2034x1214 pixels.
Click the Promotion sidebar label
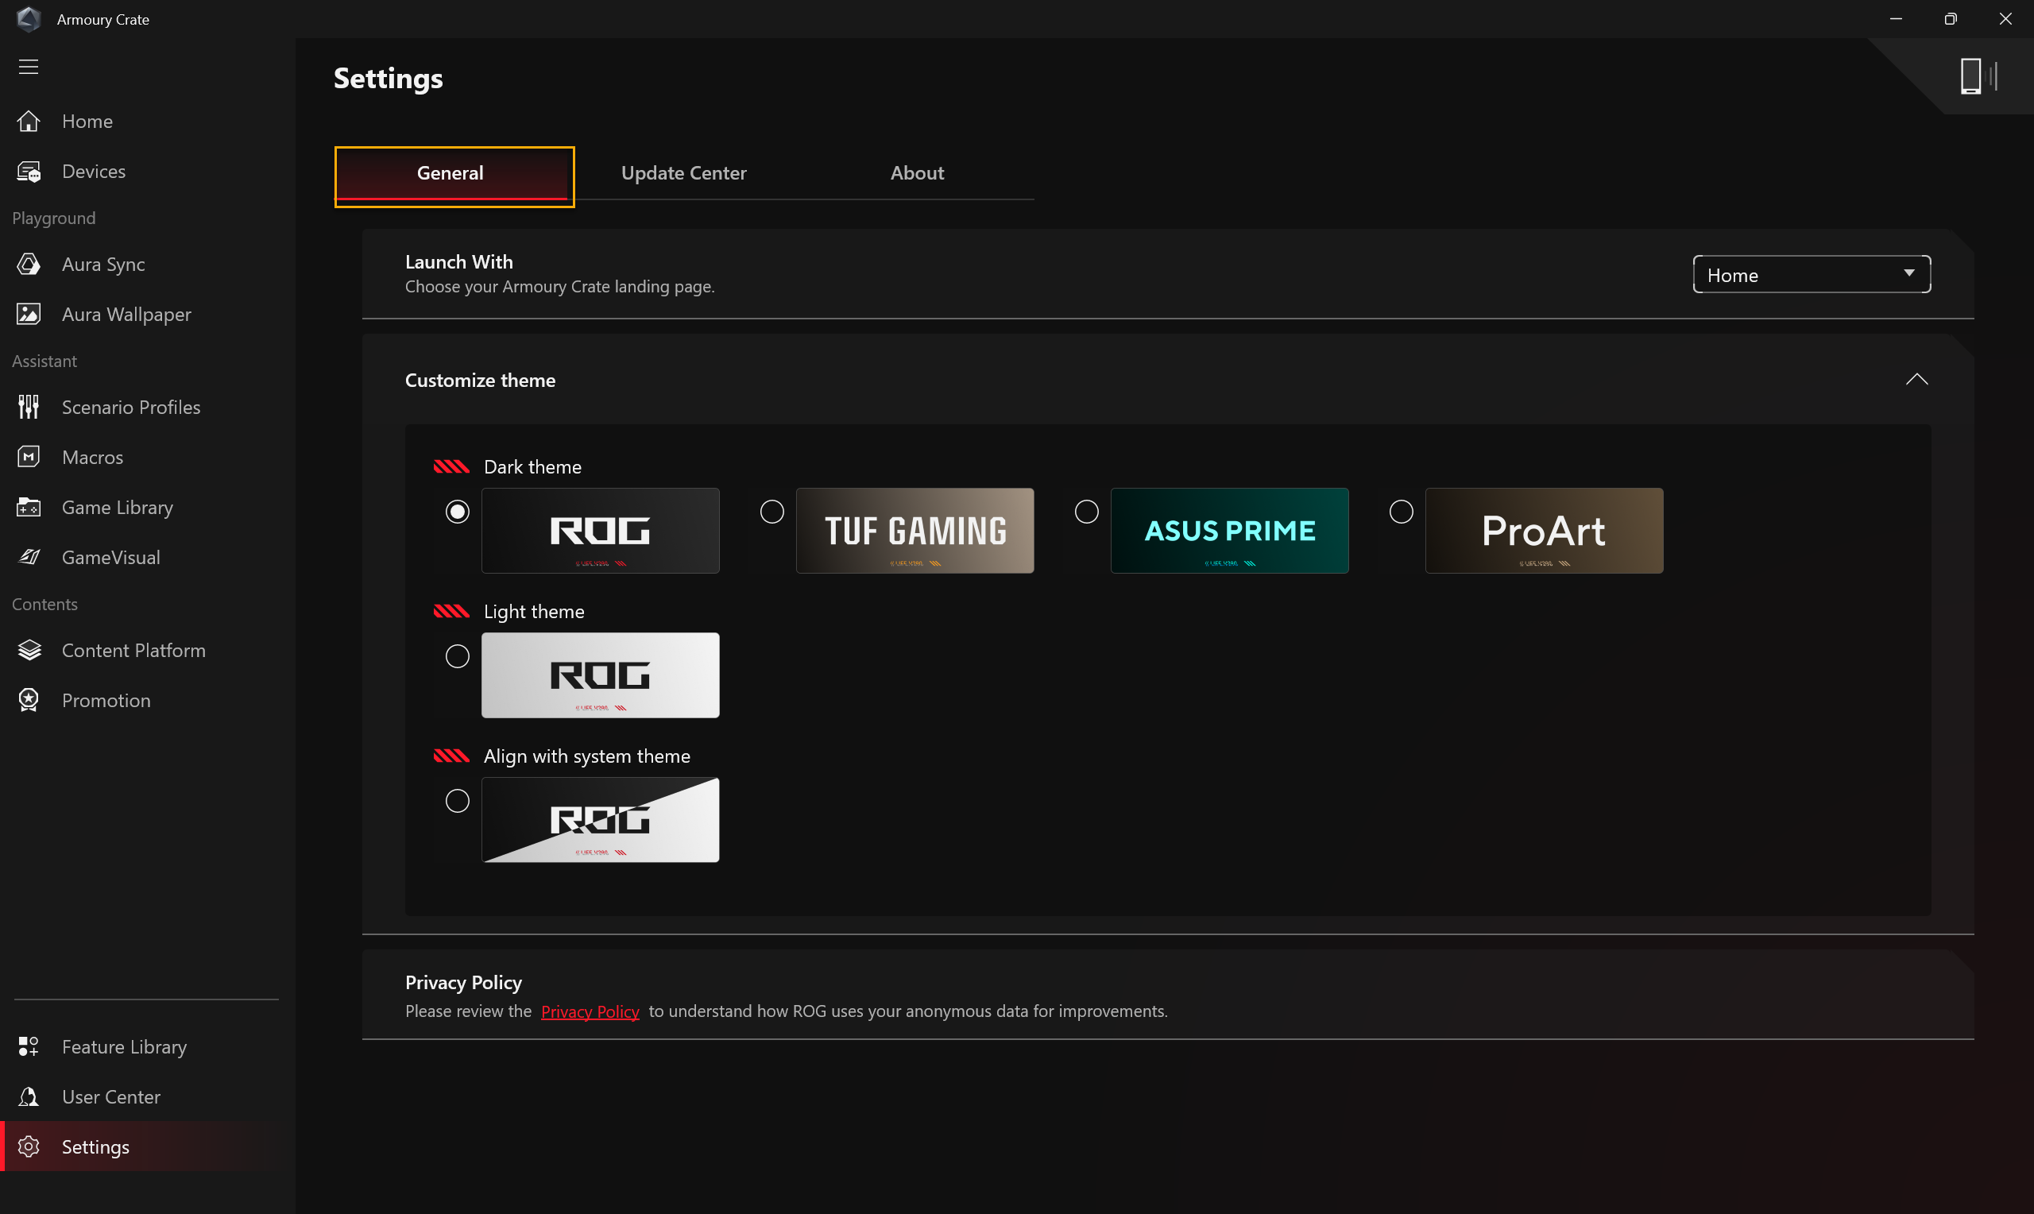click(x=106, y=700)
